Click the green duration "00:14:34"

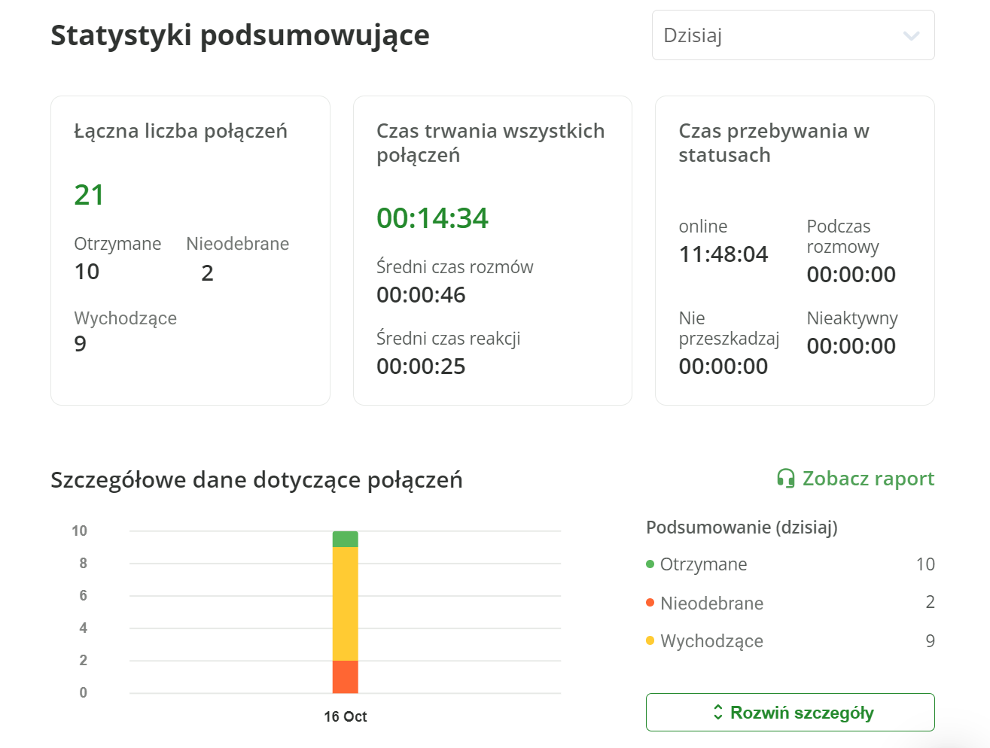(x=432, y=219)
